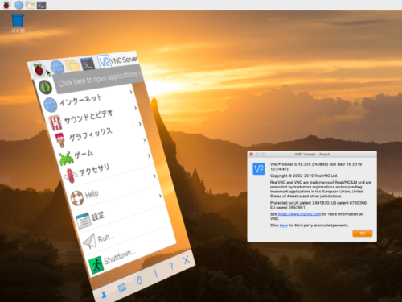Open the グラフィックス menu category
This screenshot has width=402, height=302.
pos(91,134)
